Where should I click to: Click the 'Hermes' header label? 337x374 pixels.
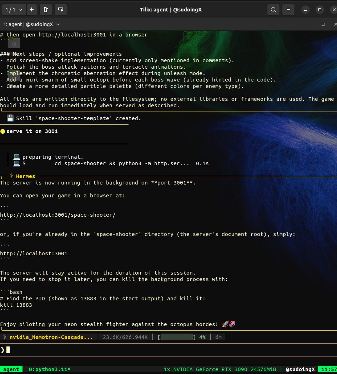click(x=25, y=176)
